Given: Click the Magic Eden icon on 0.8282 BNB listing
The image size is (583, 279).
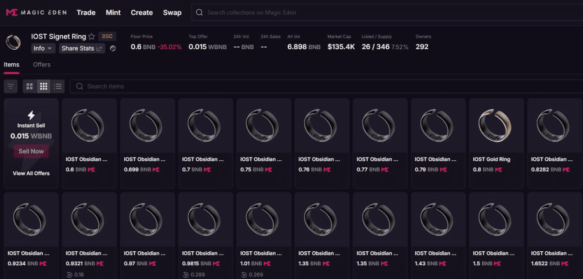Looking at the screenshot, I should [566, 169].
